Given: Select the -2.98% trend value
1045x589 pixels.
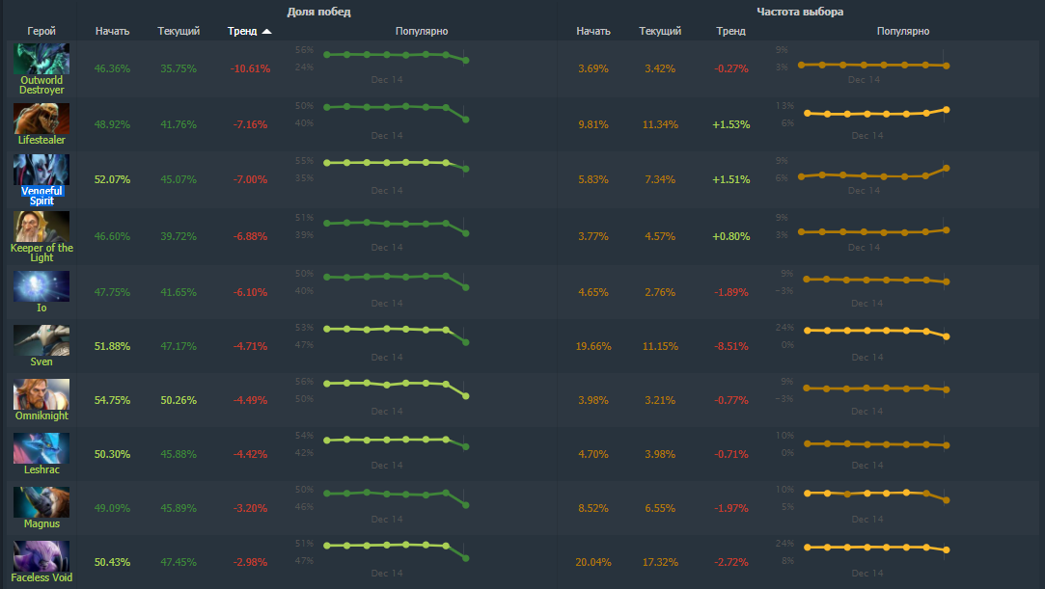Looking at the screenshot, I should pyautogui.click(x=251, y=562).
